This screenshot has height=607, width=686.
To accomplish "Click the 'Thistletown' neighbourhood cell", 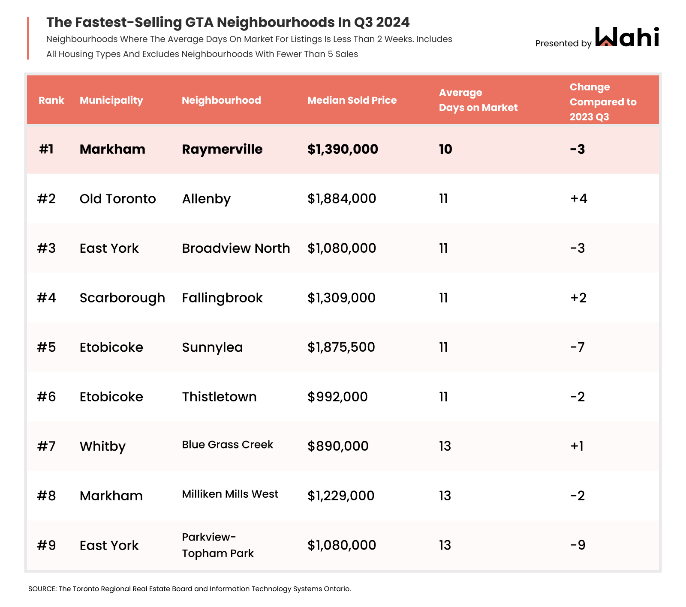I will [x=219, y=397].
